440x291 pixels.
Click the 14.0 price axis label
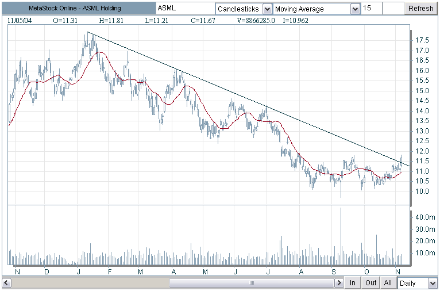422,111
